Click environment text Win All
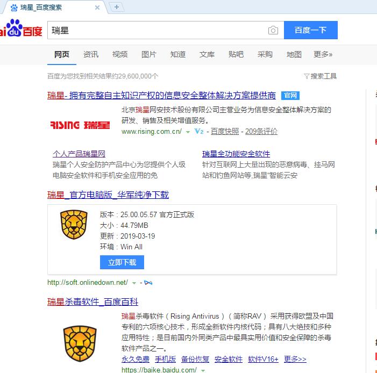This screenshot has width=377, height=373. point(131,247)
